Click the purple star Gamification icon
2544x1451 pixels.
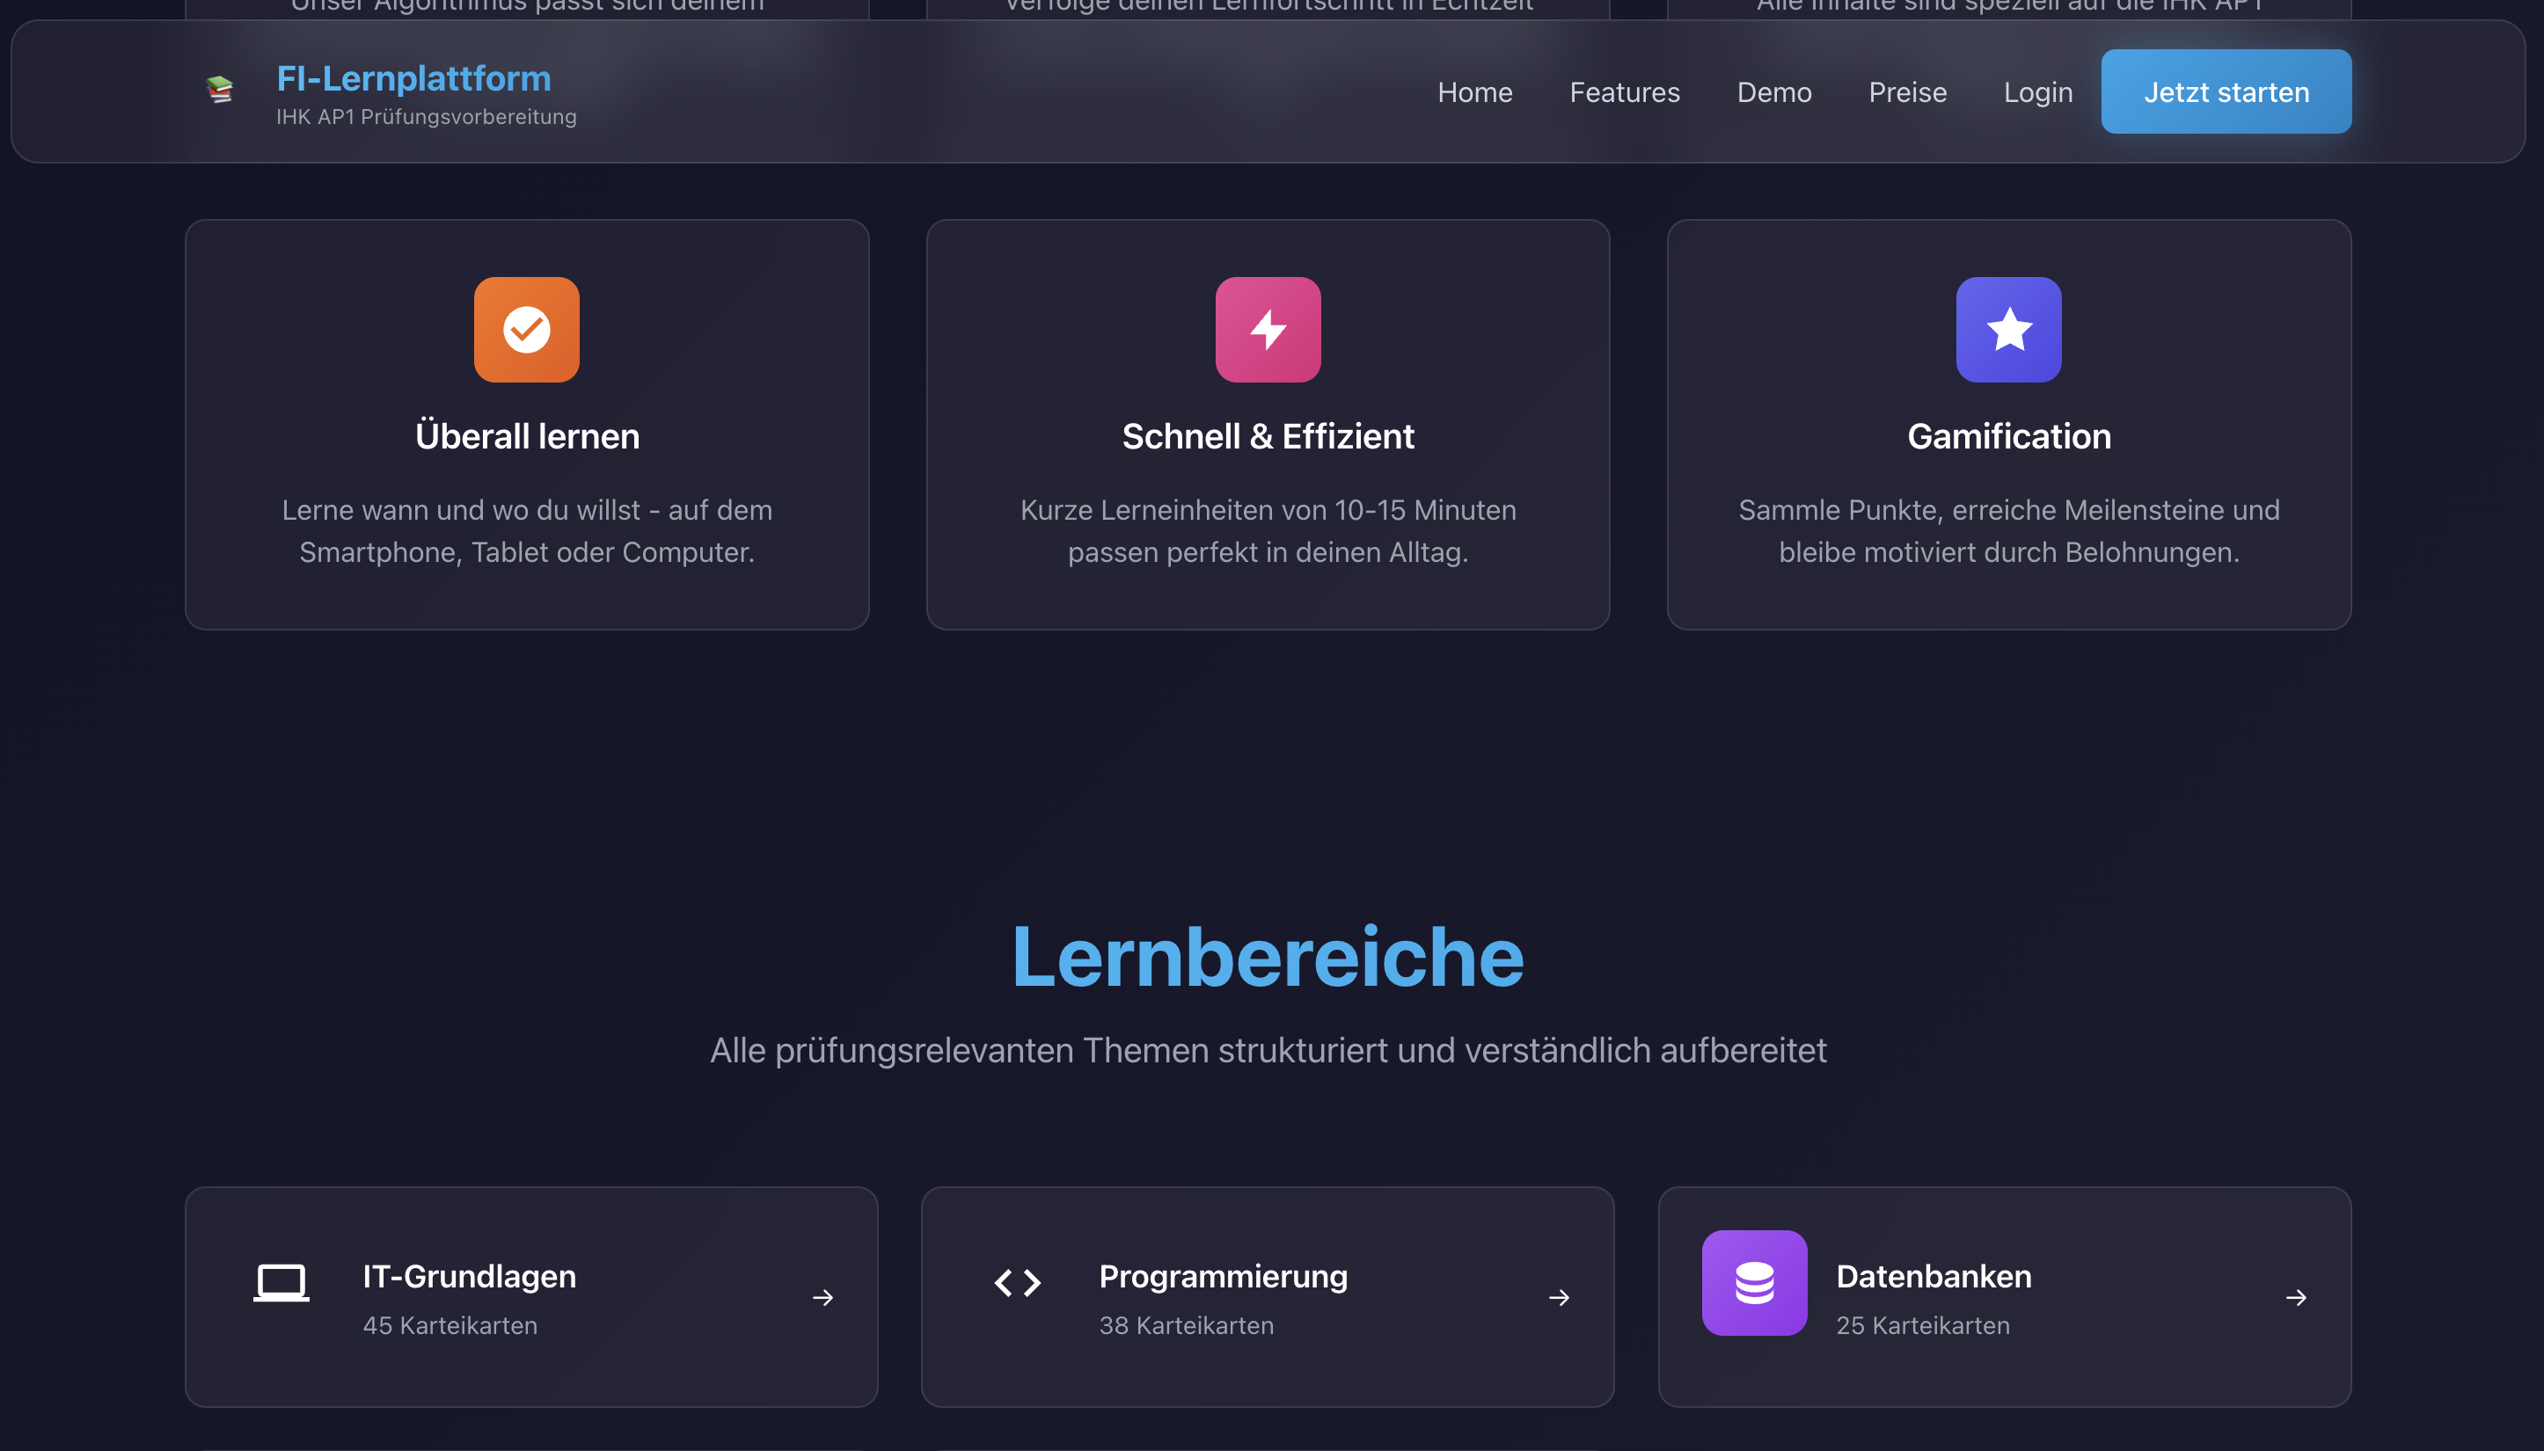[x=2008, y=330]
